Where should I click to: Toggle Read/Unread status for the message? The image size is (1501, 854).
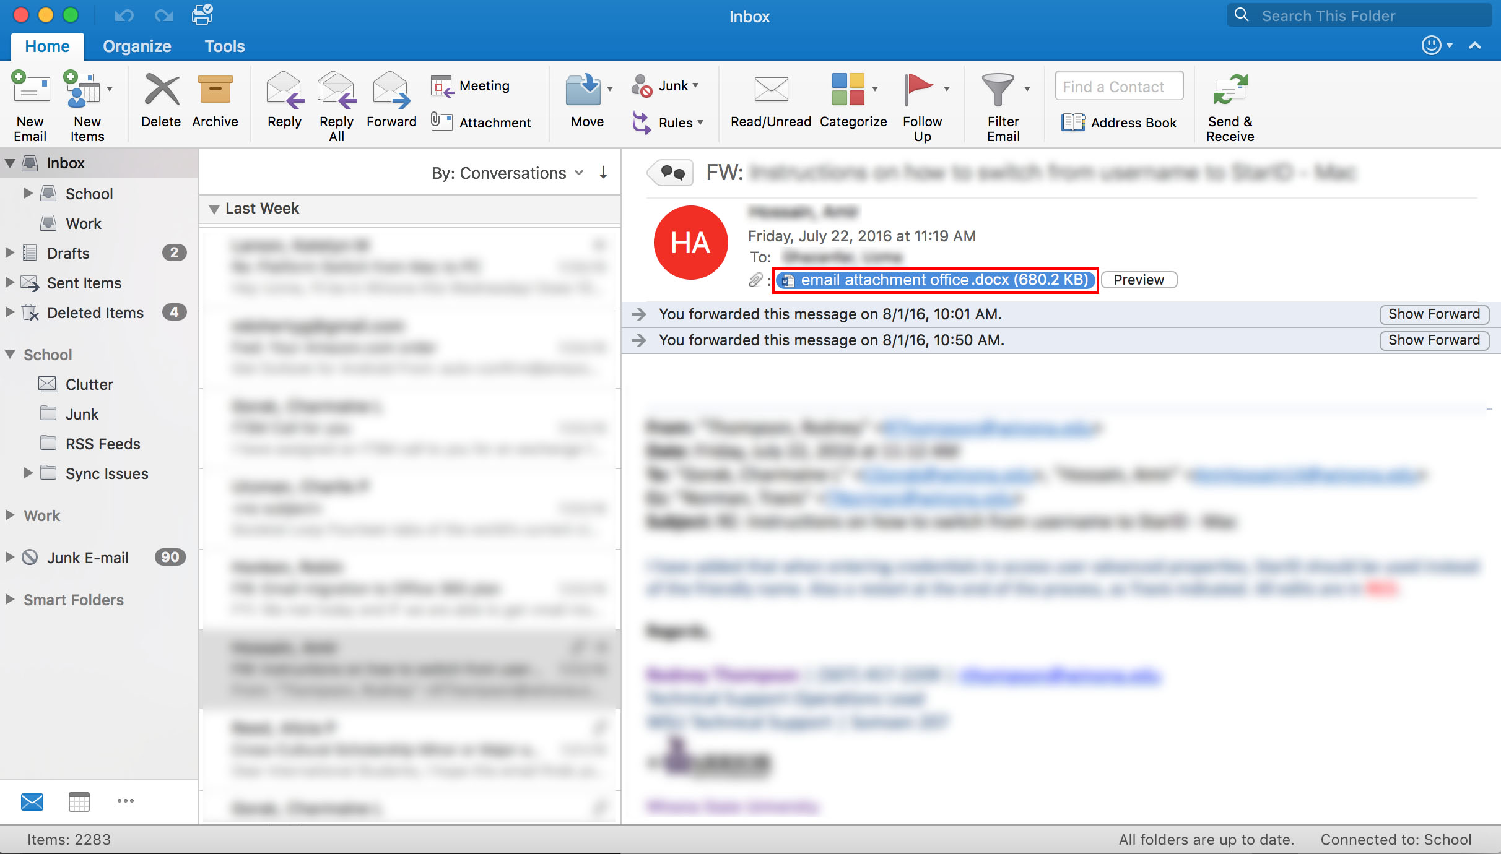click(x=770, y=90)
